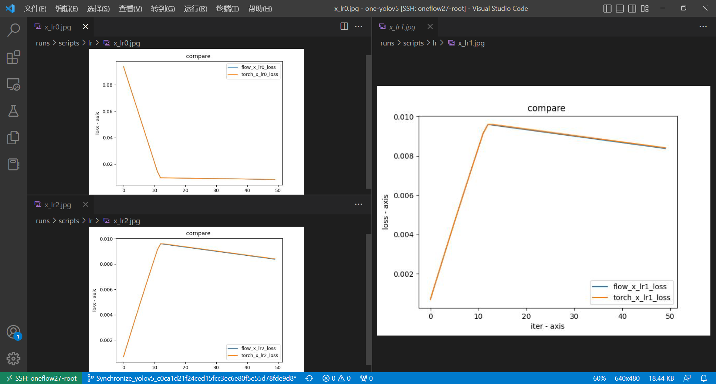Viewport: 716px width, 384px height.
Task: Open the Customize Layout control
Action: [x=645, y=8]
